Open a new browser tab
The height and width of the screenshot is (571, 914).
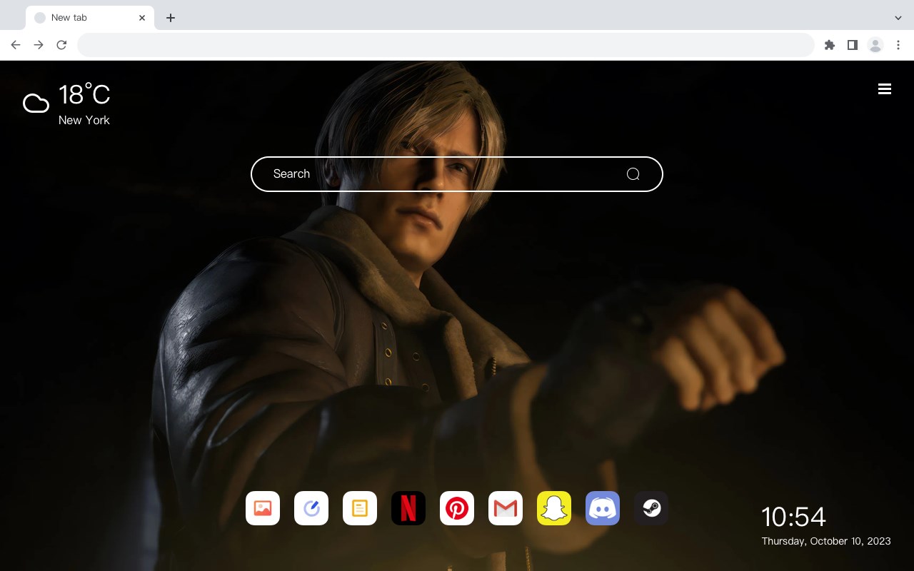pos(170,18)
